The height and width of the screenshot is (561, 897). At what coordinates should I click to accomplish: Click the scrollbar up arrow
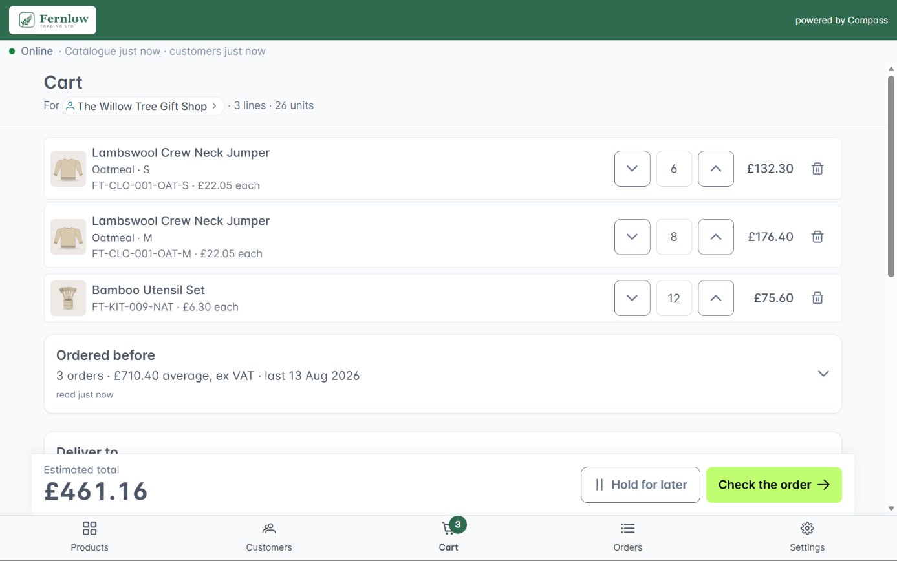click(x=891, y=69)
